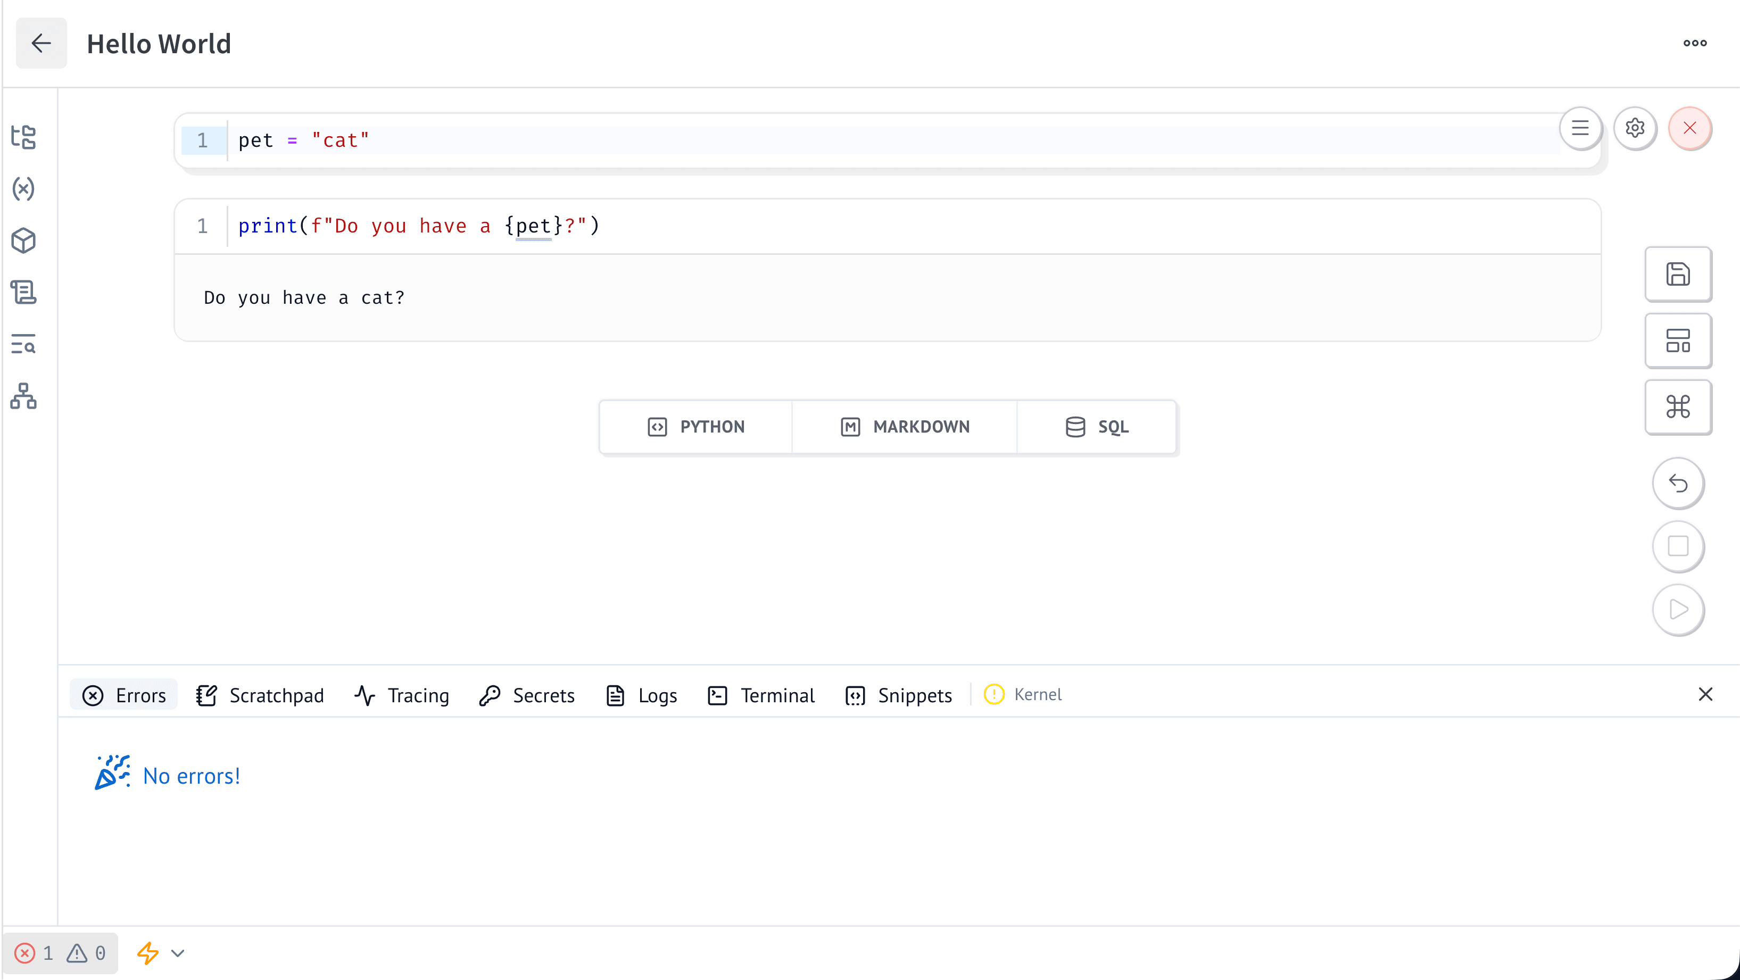Open the variables panel icon
Viewport: 1740px width, 980px height.
click(23, 189)
